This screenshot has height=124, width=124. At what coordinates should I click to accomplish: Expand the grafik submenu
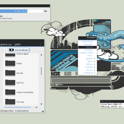coord(87,59)
